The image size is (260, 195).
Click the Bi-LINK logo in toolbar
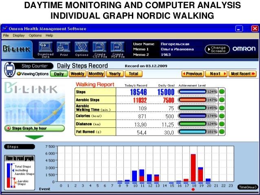point(17,49)
